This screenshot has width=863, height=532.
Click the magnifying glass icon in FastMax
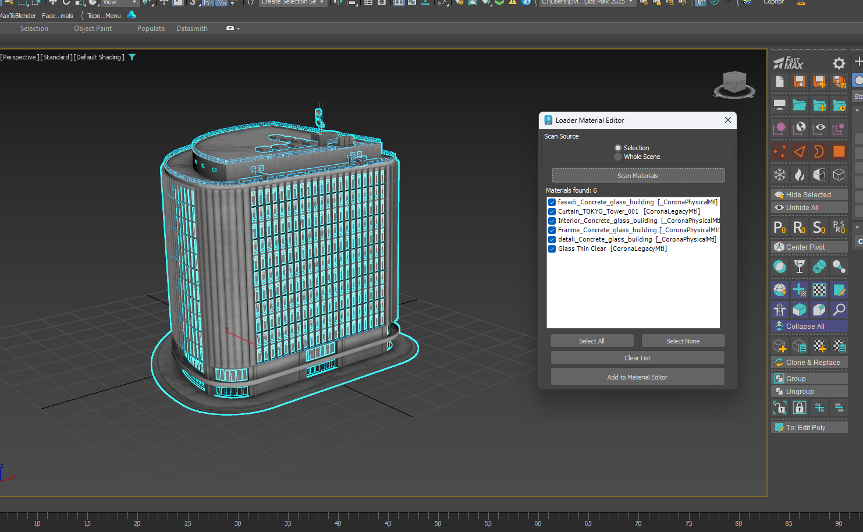tap(839, 310)
